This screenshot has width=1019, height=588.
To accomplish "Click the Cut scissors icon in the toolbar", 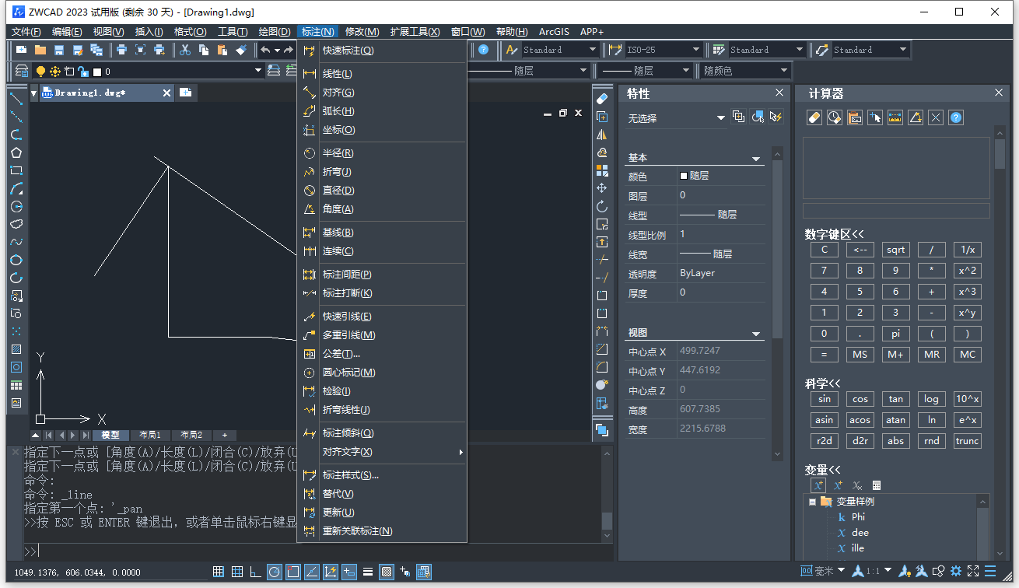I will coord(185,50).
